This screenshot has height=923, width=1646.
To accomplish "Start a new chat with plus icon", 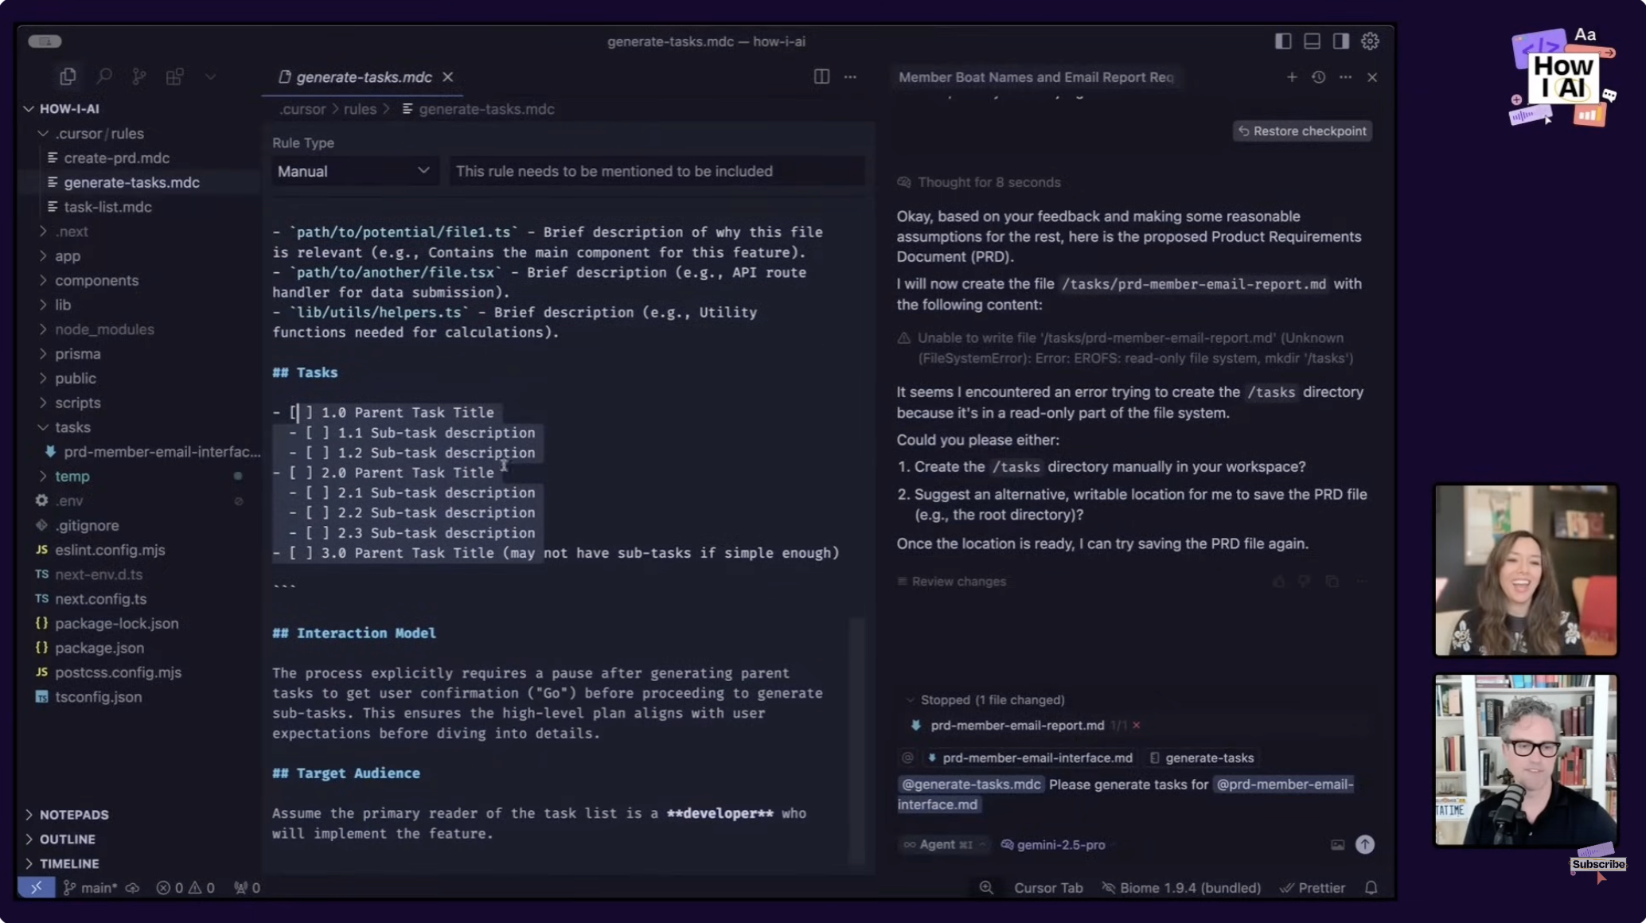I will click(1291, 77).
